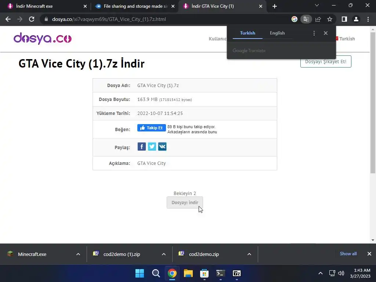Click the Dosyayı indir download button
This screenshot has height=282, width=376.
(x=185, y=203)
